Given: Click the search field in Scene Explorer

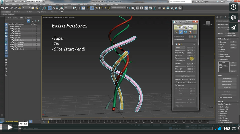Looking at the screenshot, I should point(15,21).
